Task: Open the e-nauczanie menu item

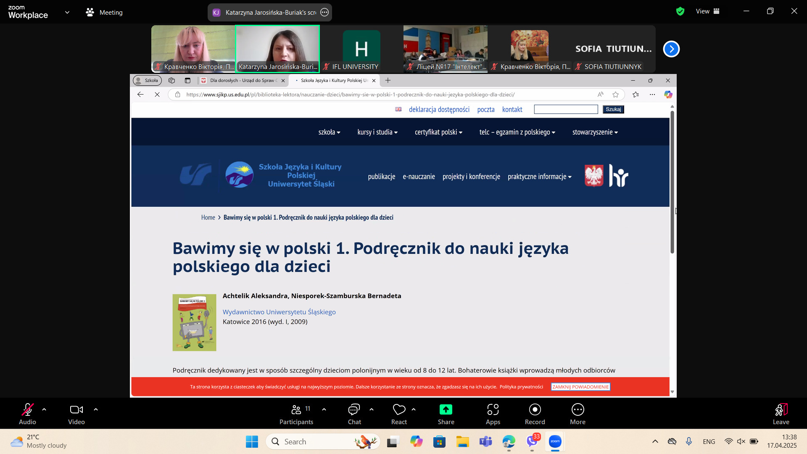Action: tap(419, 177)
